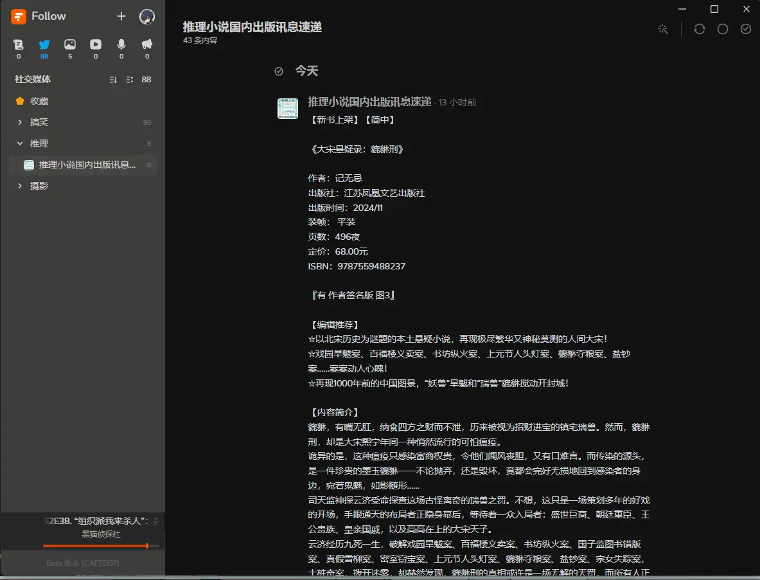Viewport: 760px width, 580px height.
Task: Toggle the unread-only circle filter
Action: [722, 29]
